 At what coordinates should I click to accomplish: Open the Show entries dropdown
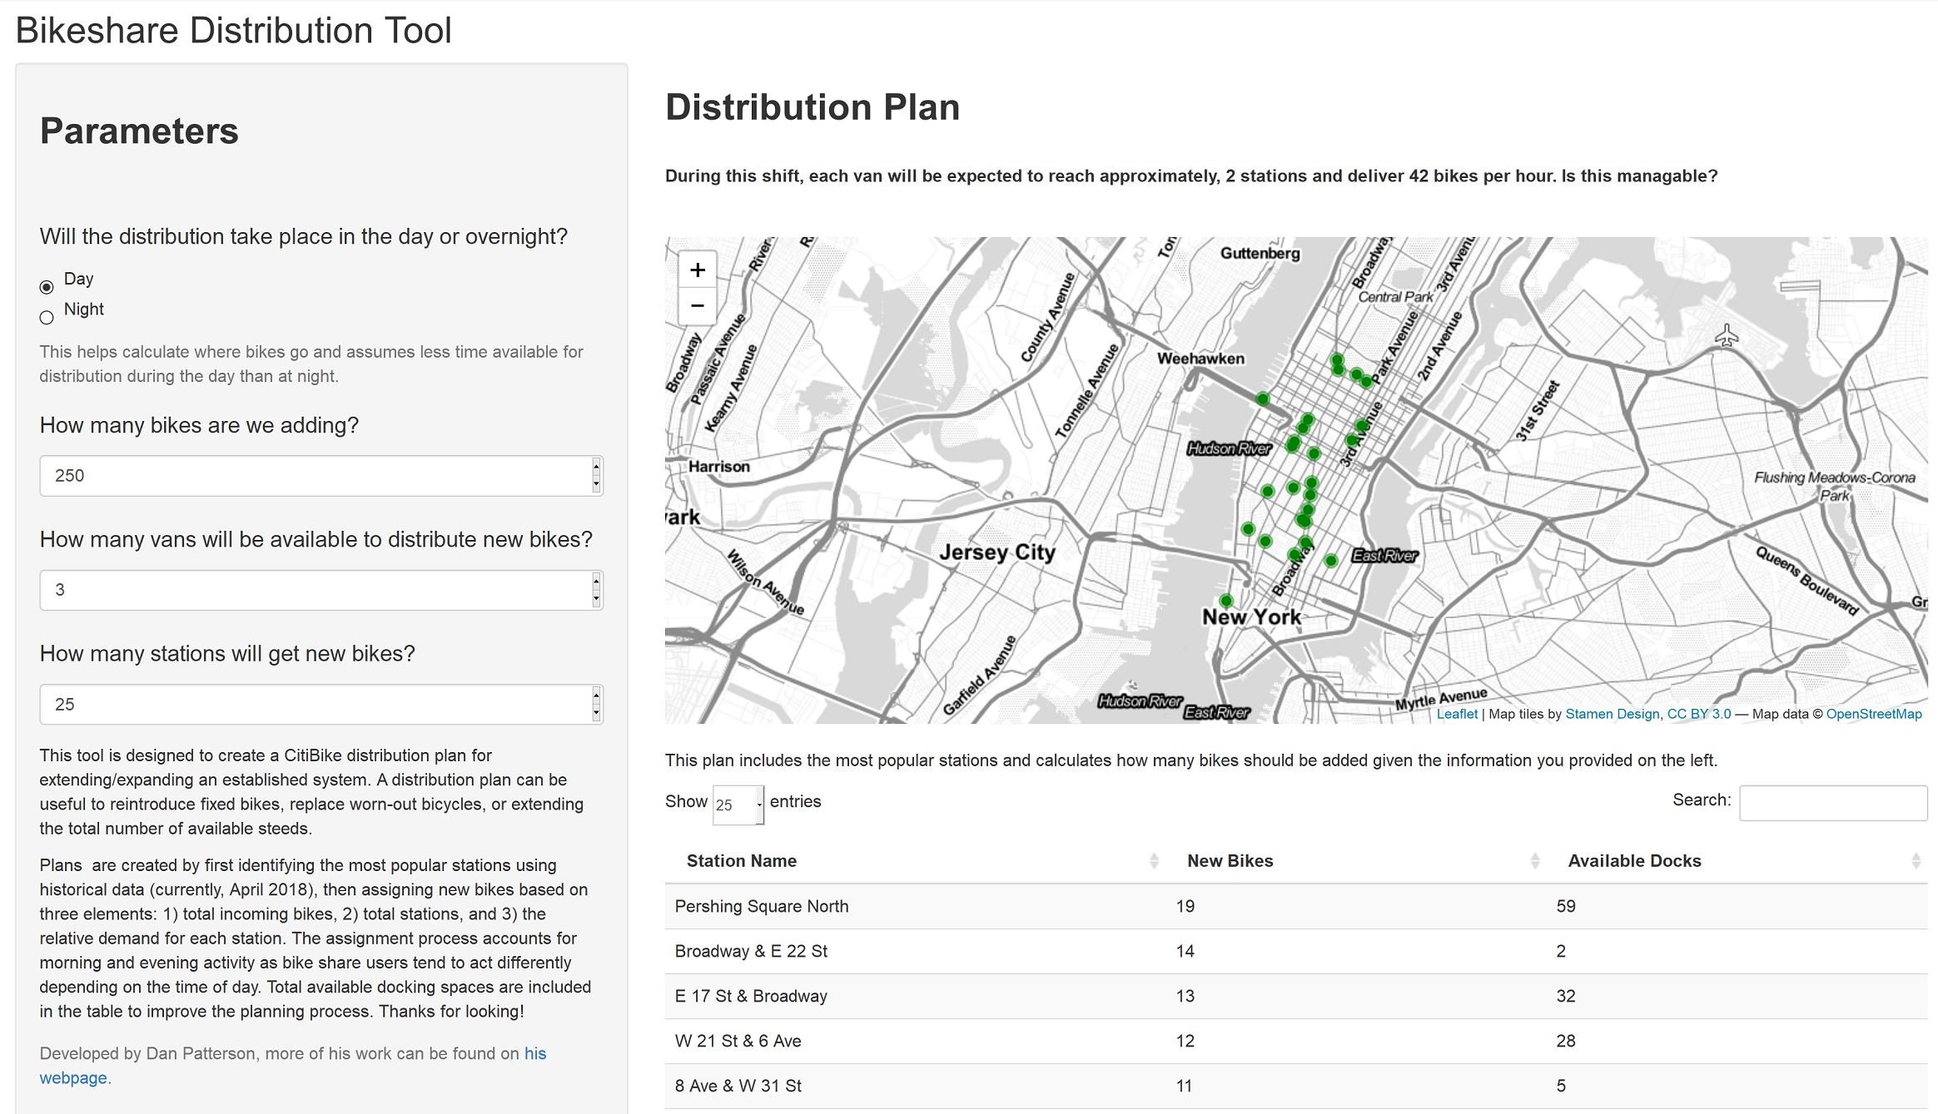point(738,805)
